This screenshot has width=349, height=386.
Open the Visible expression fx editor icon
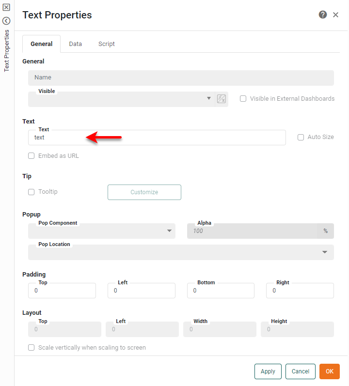[222, 99]
